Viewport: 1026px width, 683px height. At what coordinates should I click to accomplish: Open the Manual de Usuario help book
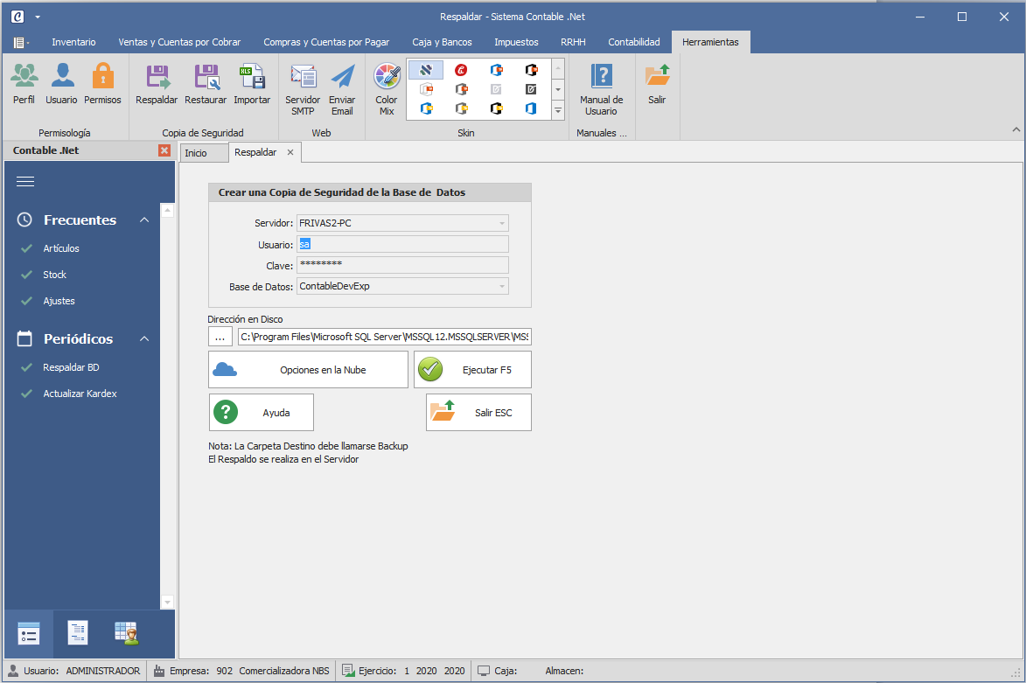click(x=601, y=89)
